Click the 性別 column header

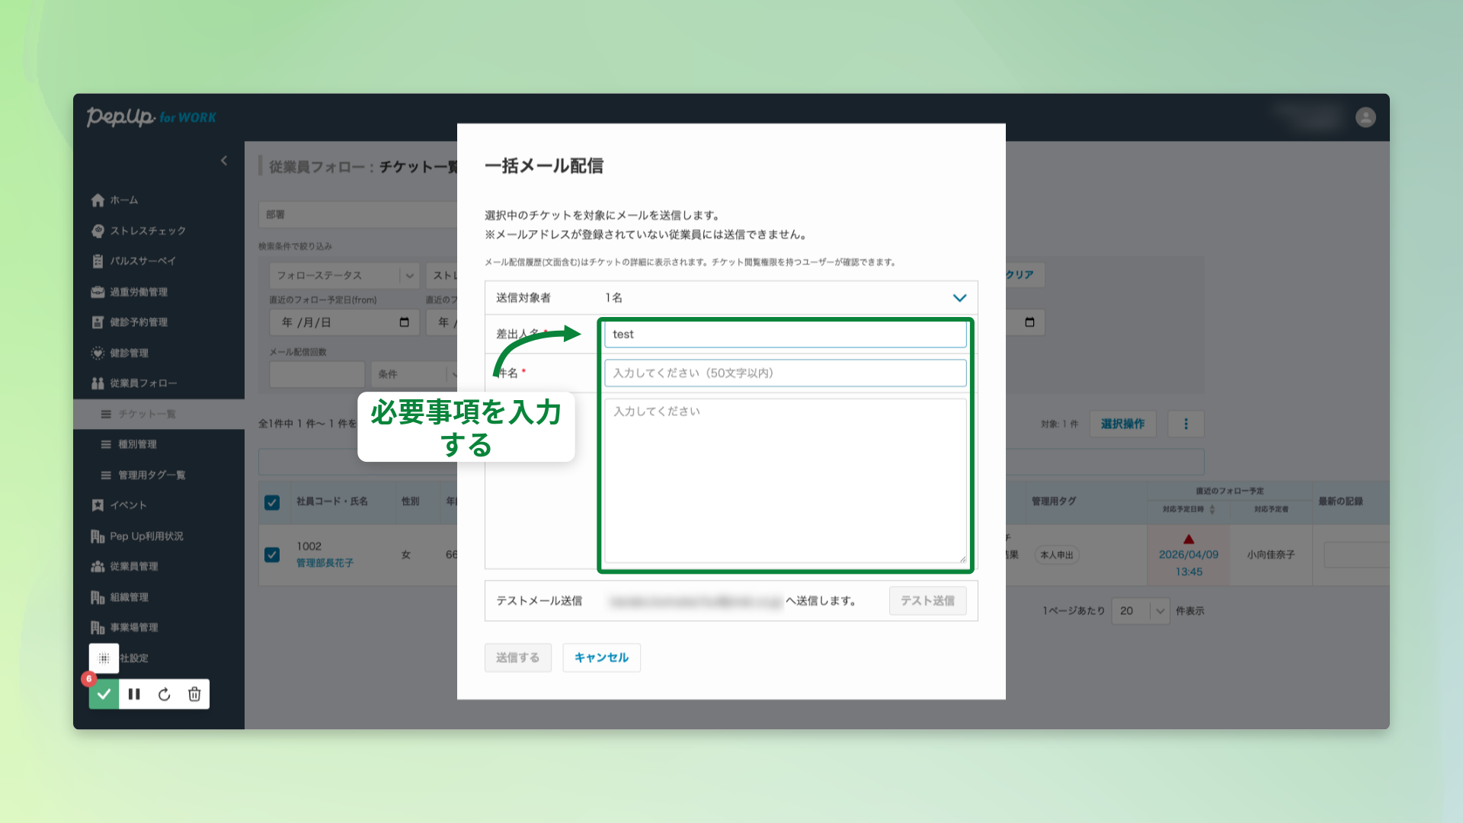click(x=411, y=501)
